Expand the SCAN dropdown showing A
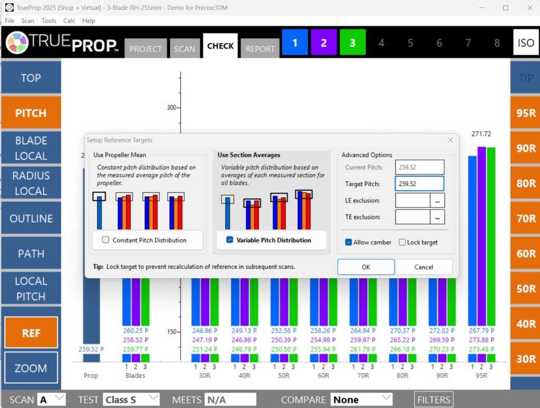The width and height of the screenshot is (540, 408). point(52,400)
